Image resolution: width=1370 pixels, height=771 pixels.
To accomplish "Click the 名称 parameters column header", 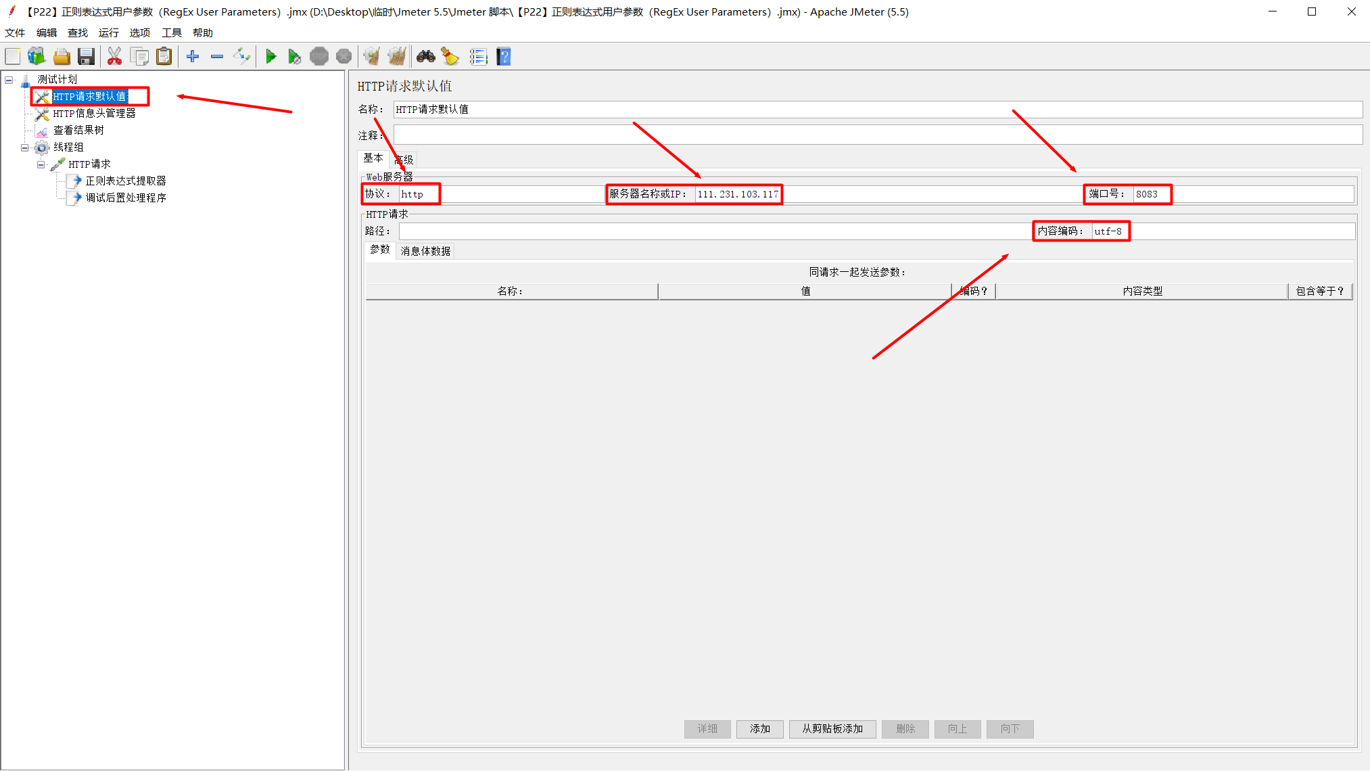I will [x=511, y=291].
